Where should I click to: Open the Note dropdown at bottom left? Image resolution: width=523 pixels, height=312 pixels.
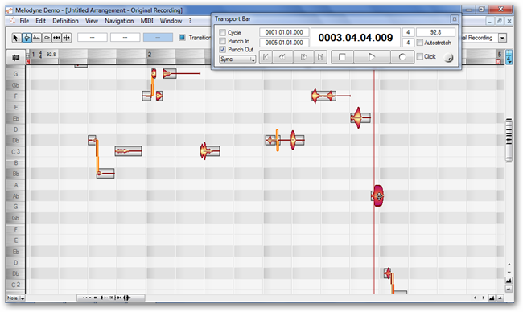pos(15,298)
